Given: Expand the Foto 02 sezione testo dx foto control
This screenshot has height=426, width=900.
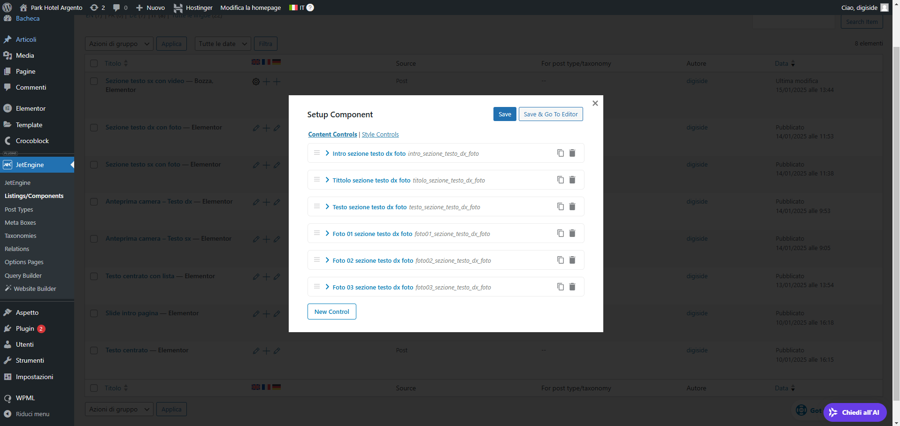Looking at the screenshot, I should tap(327, 260).
